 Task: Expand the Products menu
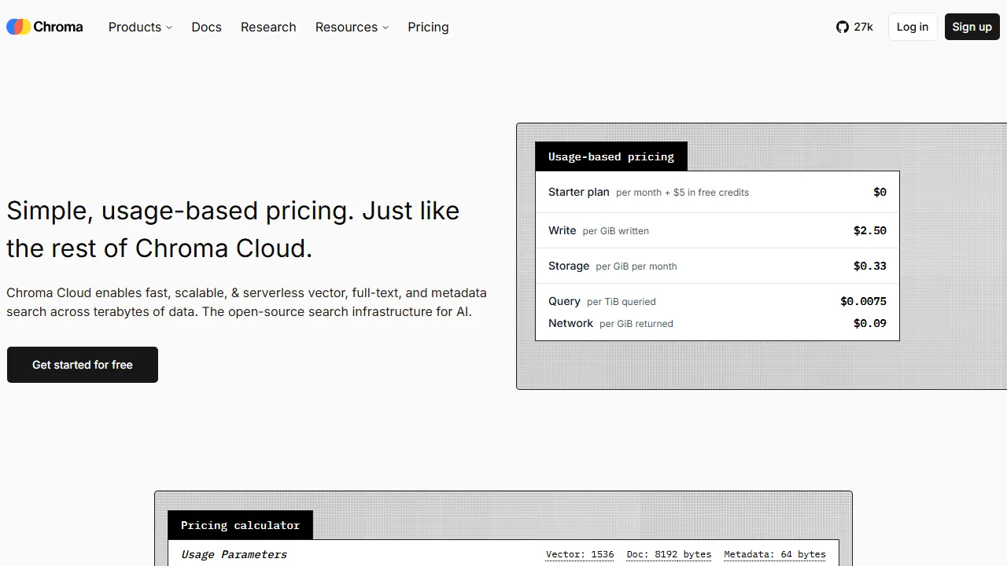coord(140,27)
